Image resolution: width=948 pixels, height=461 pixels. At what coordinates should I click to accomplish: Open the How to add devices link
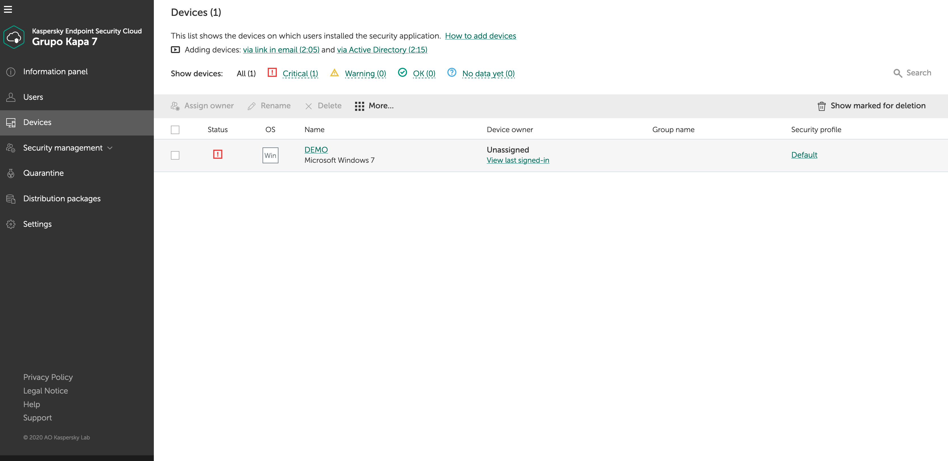pos(480,36)
